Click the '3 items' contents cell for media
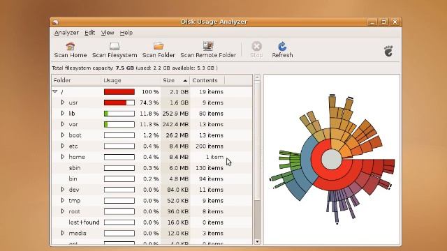Viewport: 447px width, 251px height. coord(212,234)
